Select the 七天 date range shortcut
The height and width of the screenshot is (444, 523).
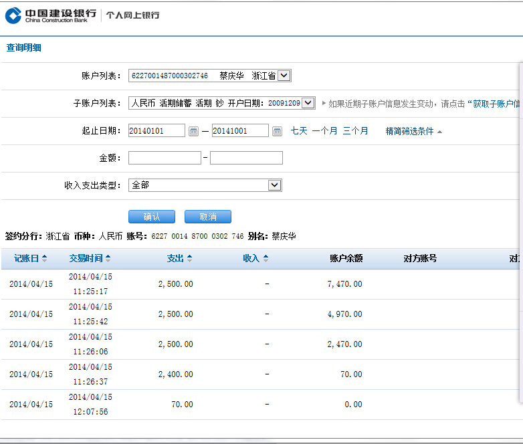click(x=299, y=131)
